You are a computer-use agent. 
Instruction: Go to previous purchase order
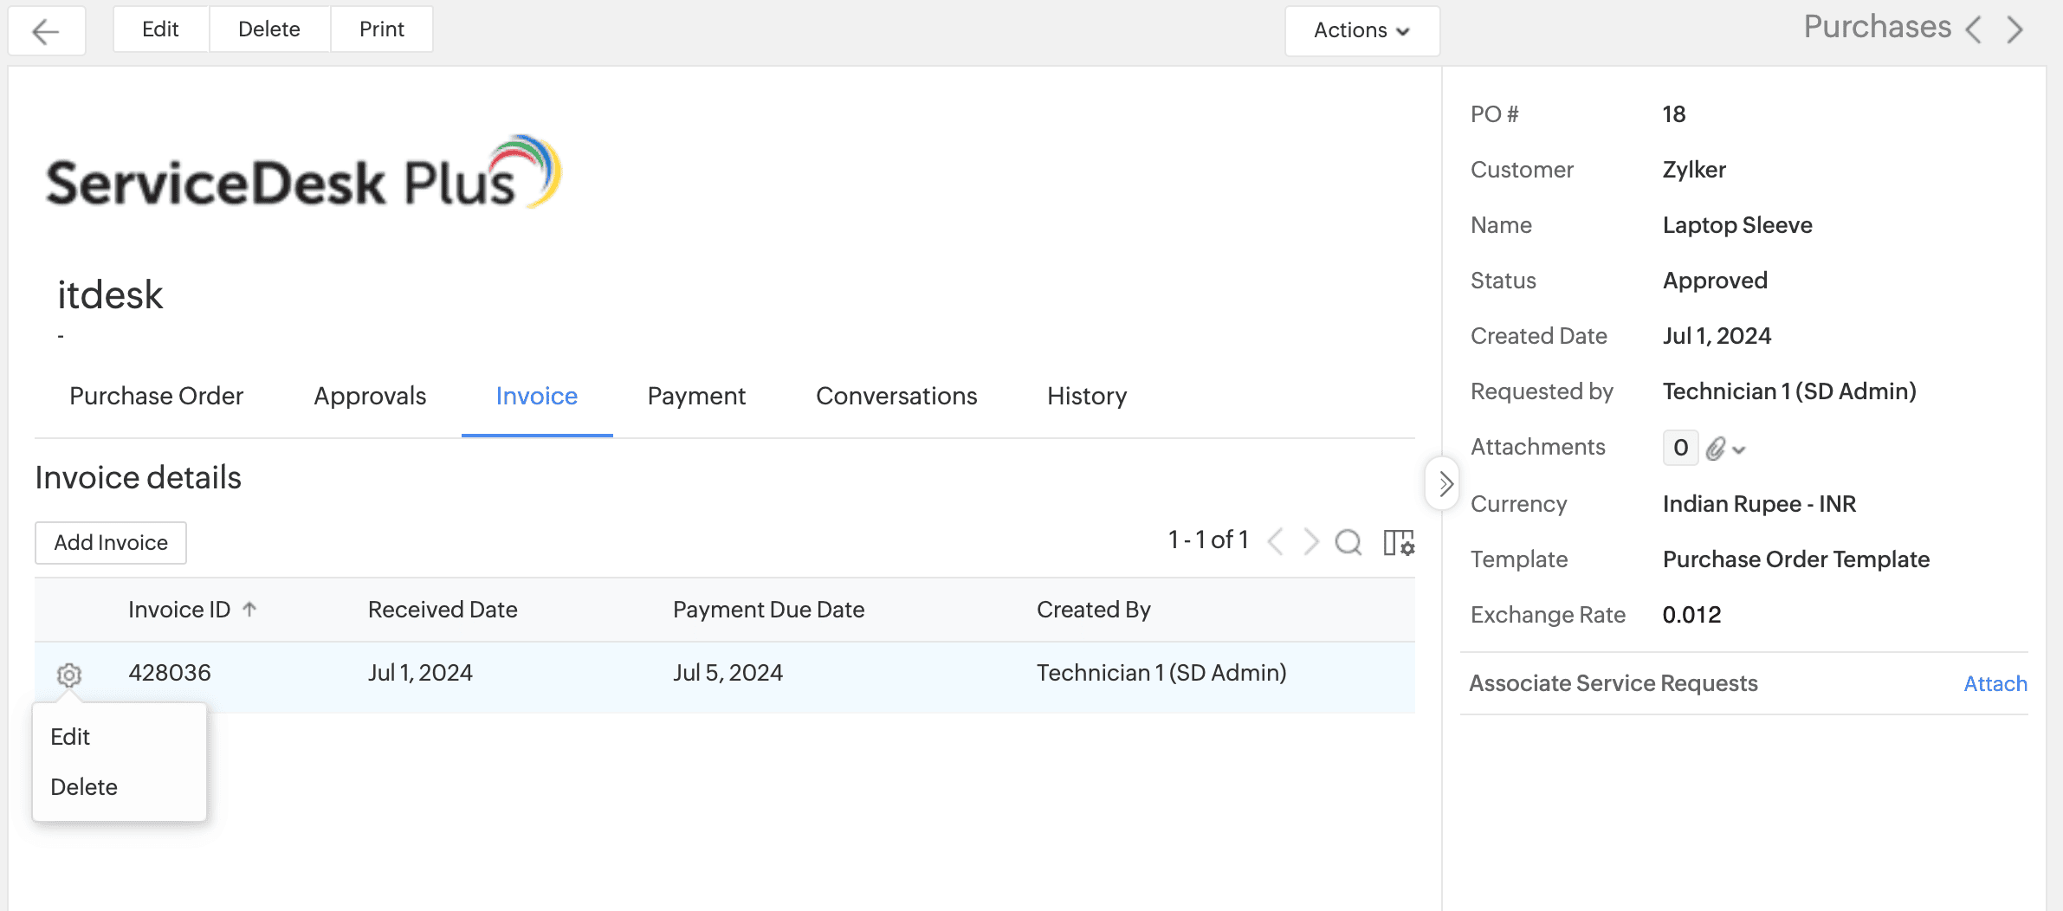[x=1974, y=29]
